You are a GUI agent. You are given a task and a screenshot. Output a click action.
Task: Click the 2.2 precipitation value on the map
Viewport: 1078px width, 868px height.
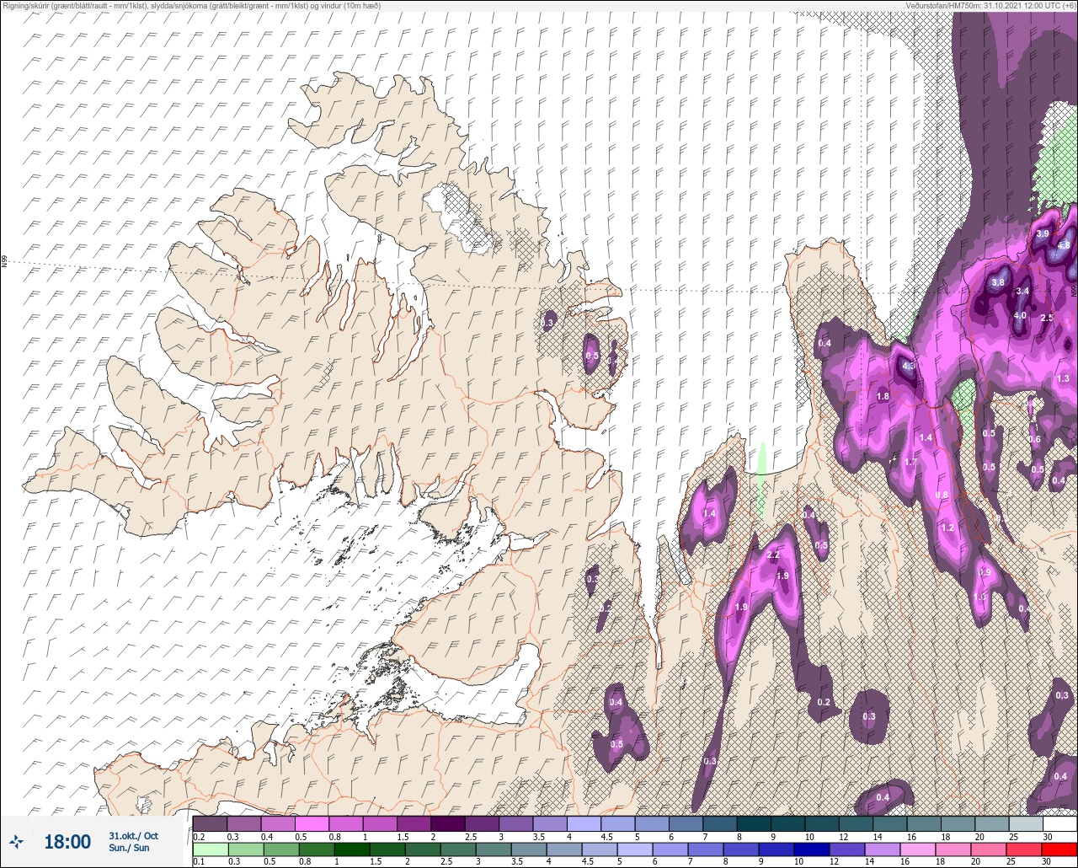click(773, 555)
